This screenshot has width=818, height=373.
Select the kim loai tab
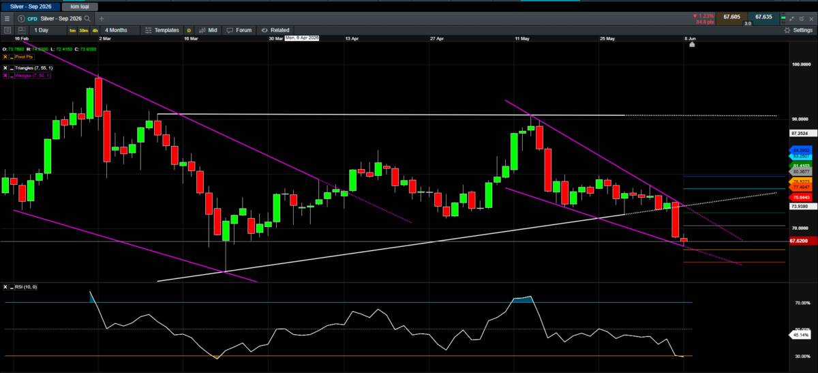coord(80,6)
